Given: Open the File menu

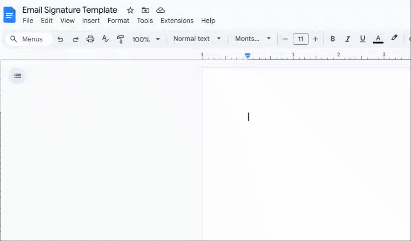Looking at the screenshot, I should pyautogui.click(x=28, y=21).
